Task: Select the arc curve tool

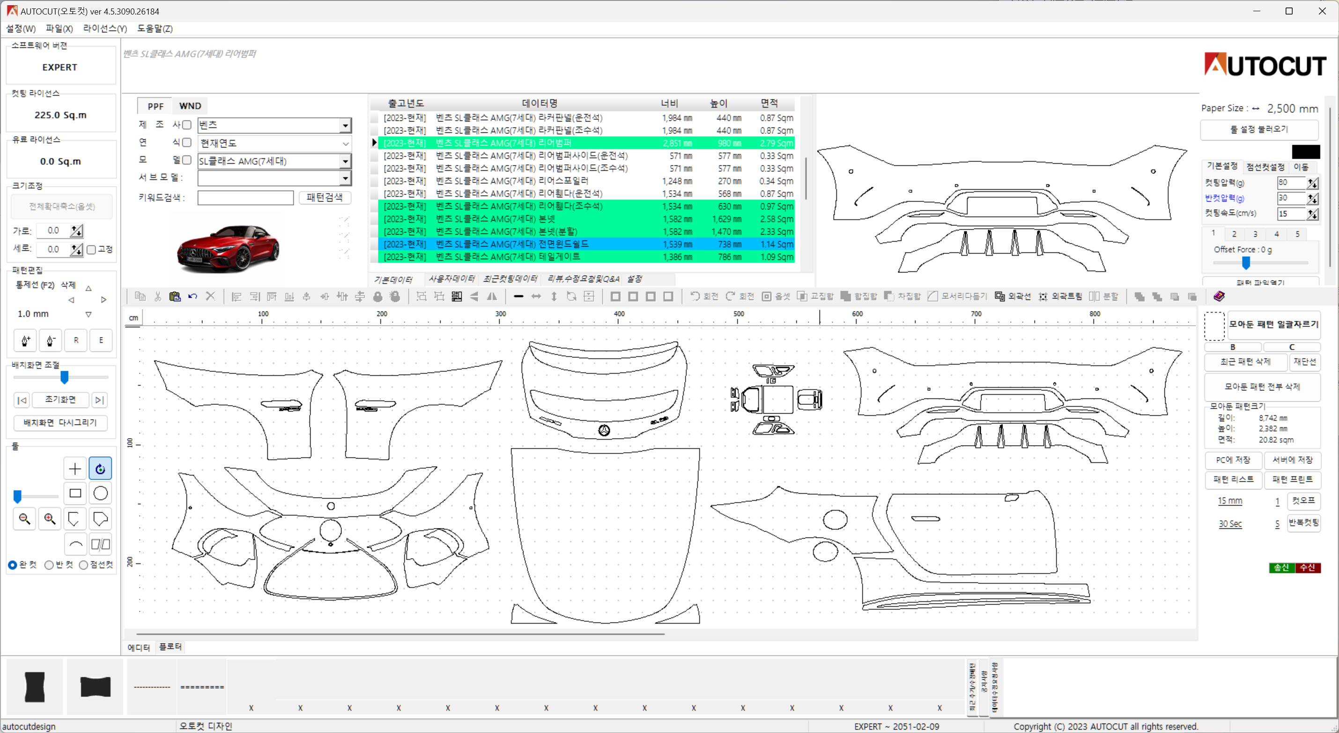Action: 75,544
